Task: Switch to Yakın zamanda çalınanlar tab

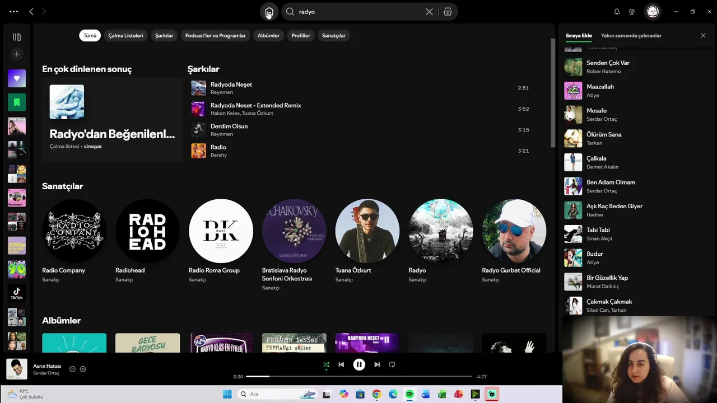Action: (x=631, y=35)
